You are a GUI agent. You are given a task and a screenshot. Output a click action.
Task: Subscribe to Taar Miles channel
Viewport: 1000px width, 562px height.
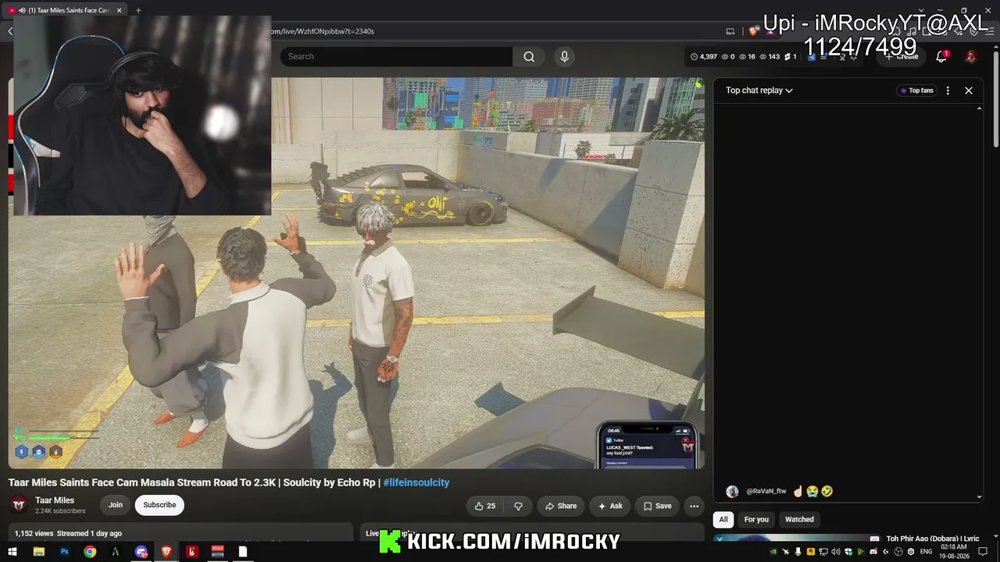pyautogui.click(x=159, y=505)
